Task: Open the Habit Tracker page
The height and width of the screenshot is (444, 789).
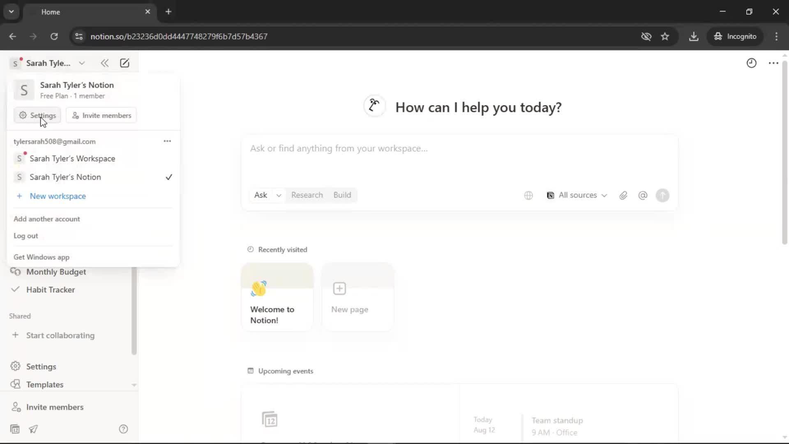Action: 51,289
